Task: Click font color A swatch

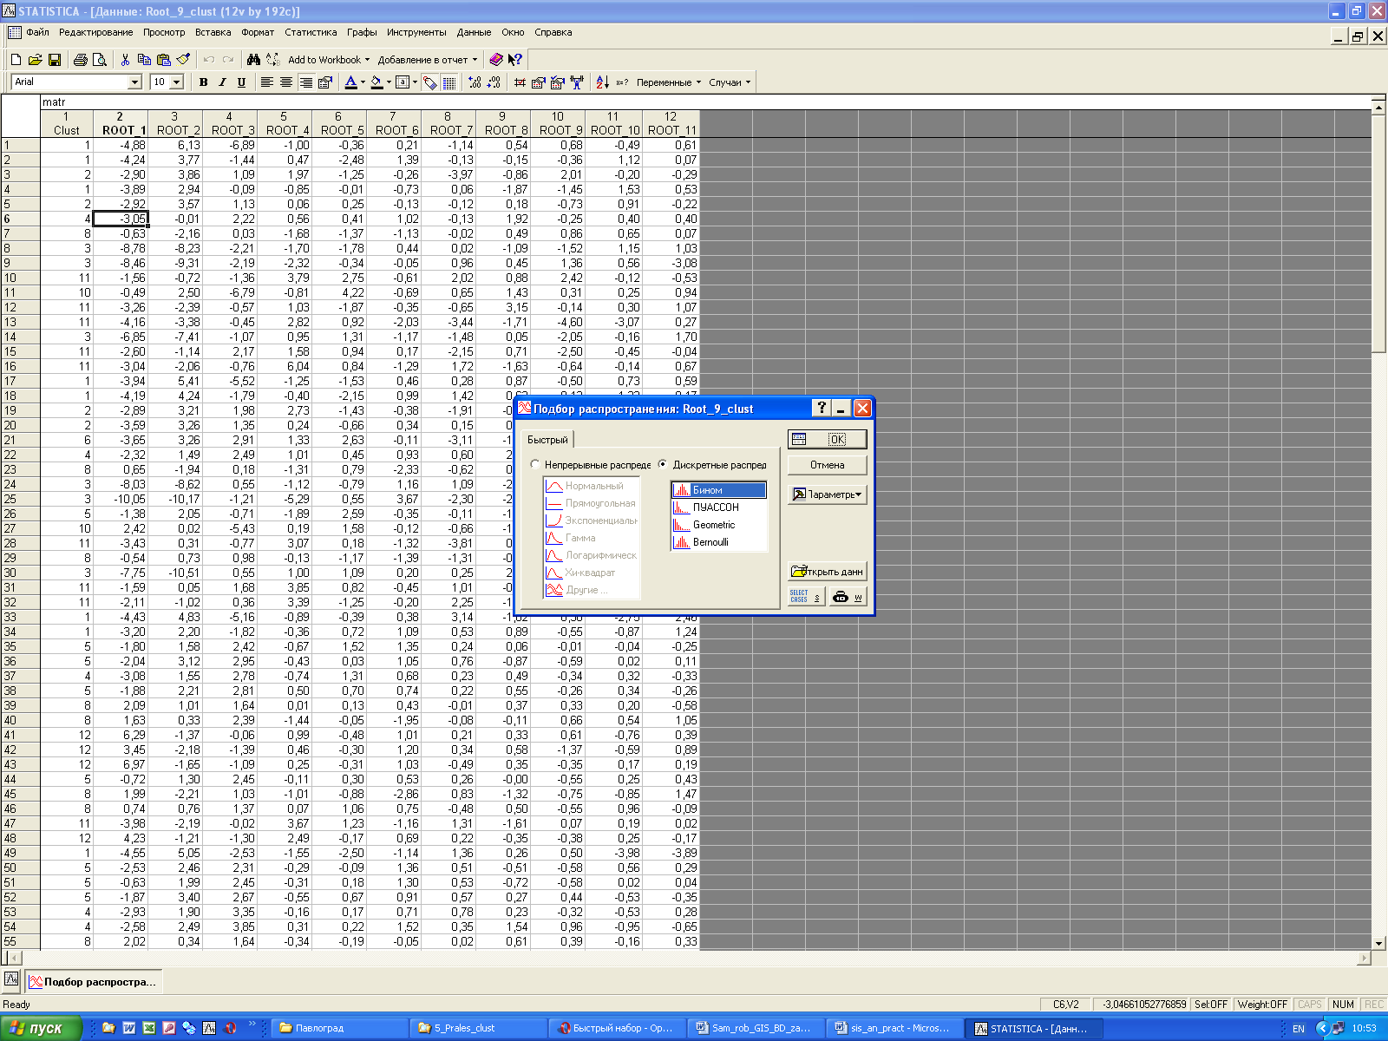Action: coord(350,82)
